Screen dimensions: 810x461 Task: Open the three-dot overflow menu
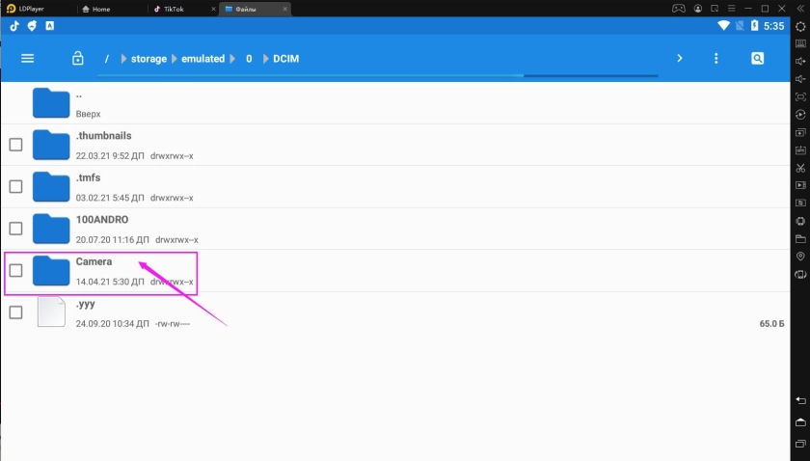point(715,59)
